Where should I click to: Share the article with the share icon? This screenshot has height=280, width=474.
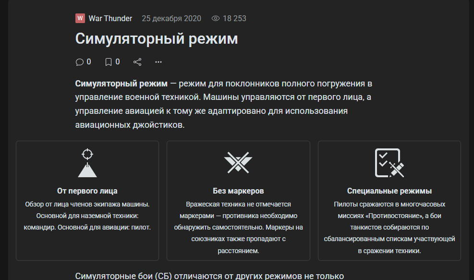pos(137,62)
